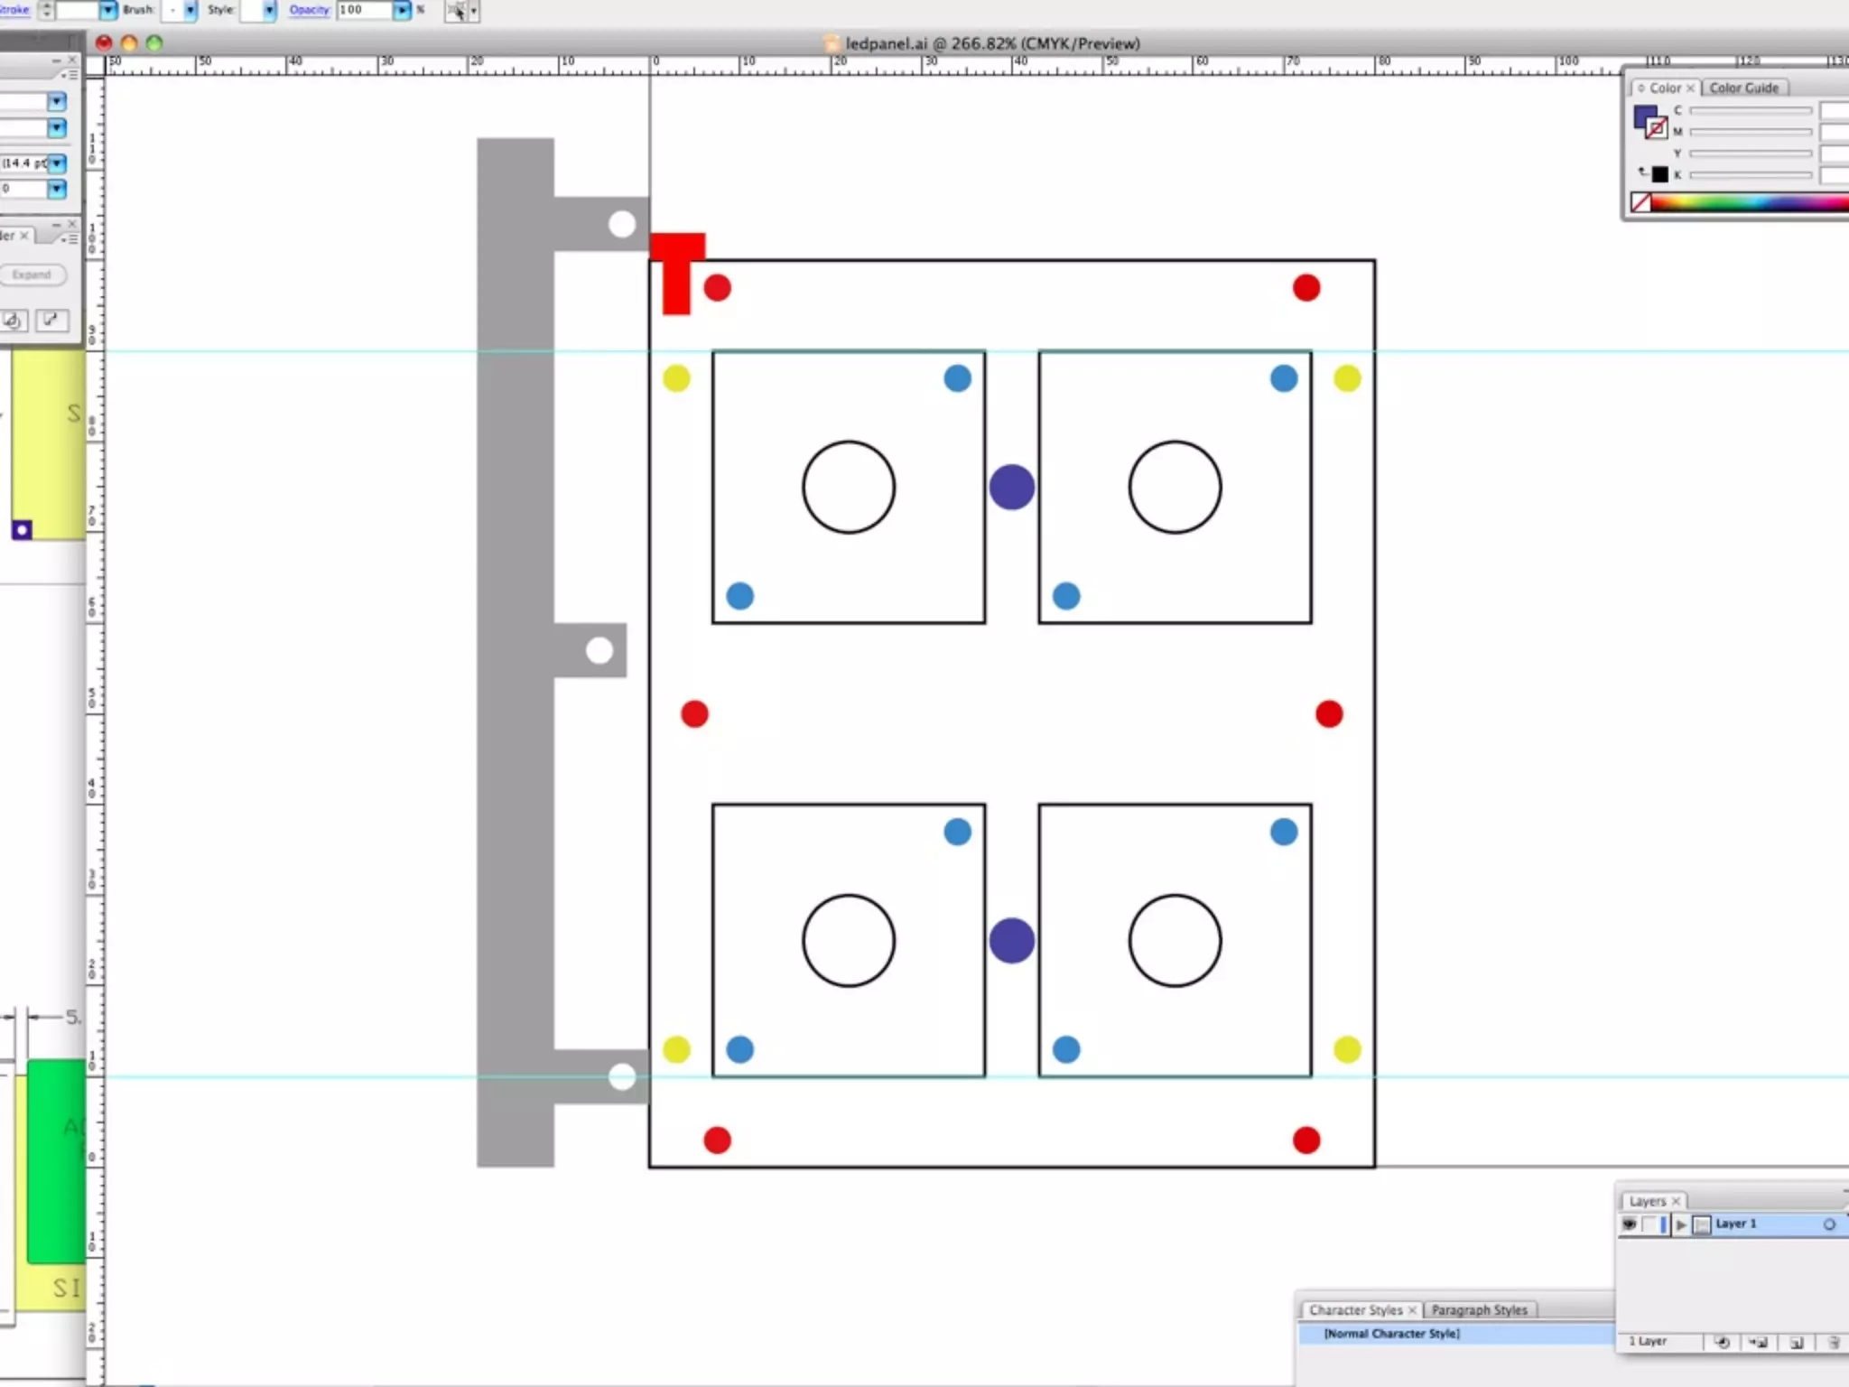Click the None swatch on color spectrum
Viewport: 1849px width, 1387px height.
1641,203
